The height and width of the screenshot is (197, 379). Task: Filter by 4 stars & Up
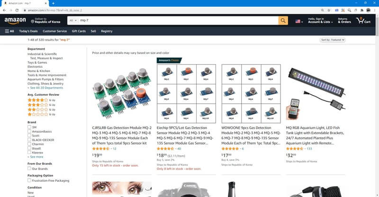pos(41,100)
